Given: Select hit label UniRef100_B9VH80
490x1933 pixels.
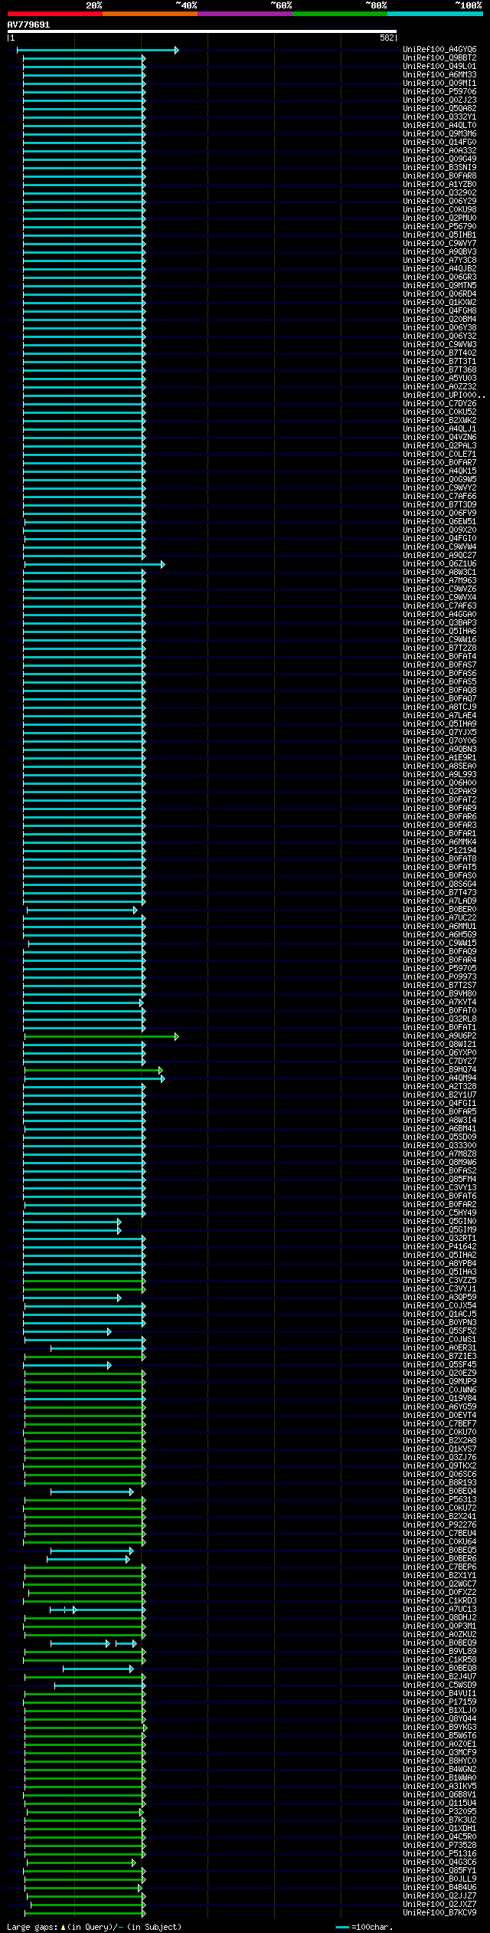Looking at the screenshot, I should (439, 994).
